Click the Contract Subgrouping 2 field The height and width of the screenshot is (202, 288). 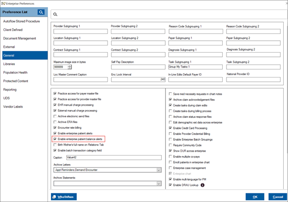(x=138, y=55)
